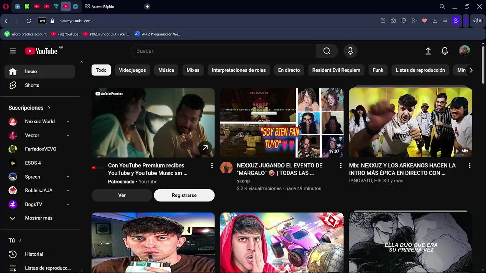Open the Flow send arrow icon
Screen dimensions: 486x273
[414, 21]
